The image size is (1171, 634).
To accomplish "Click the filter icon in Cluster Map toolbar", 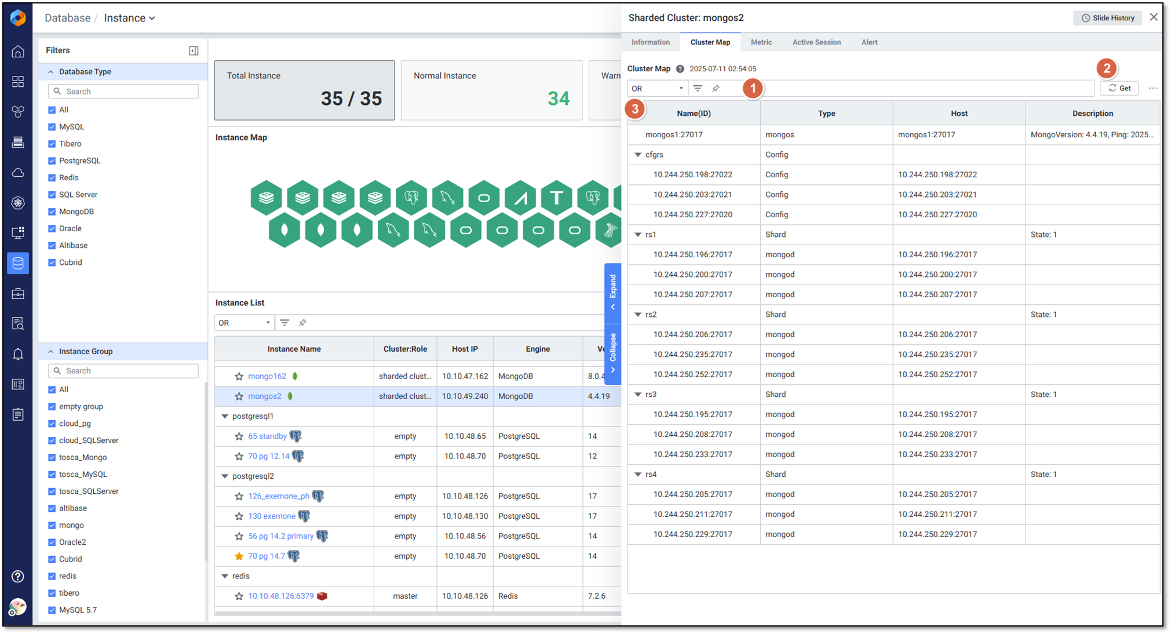I will point(698,88).
